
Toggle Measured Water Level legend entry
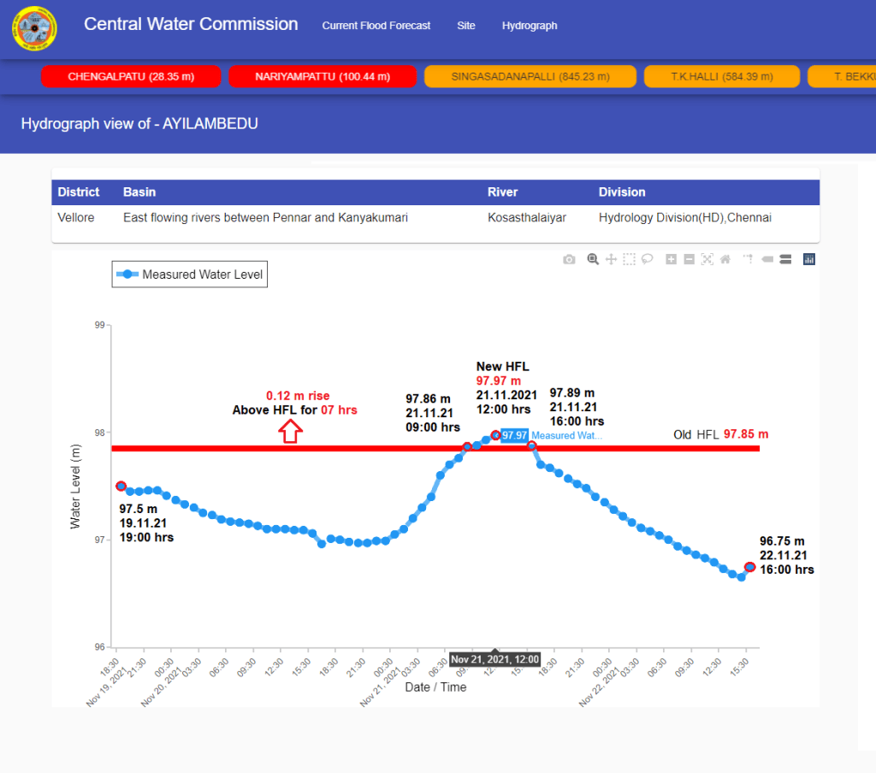click(x=190, y=274)
